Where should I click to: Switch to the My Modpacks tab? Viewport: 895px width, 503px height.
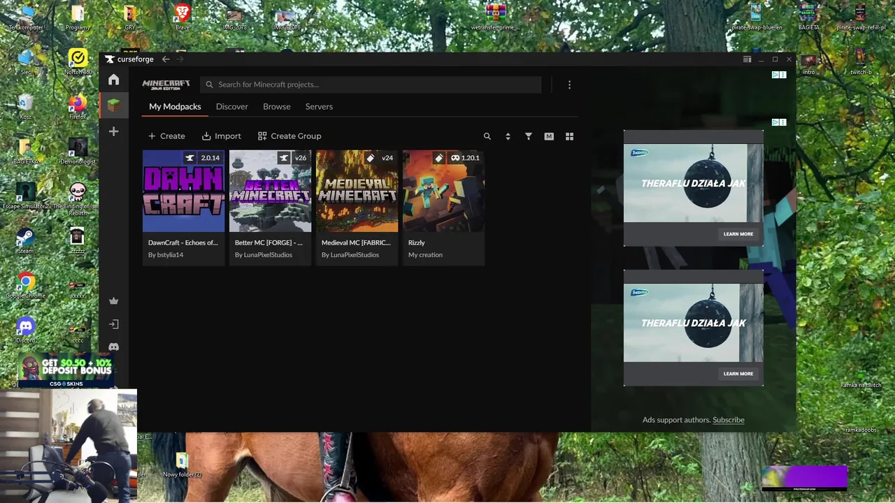point(175,106)
